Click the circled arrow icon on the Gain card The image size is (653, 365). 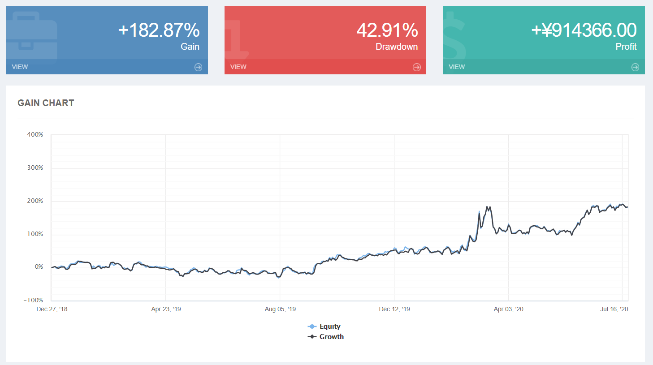[197, 67]
